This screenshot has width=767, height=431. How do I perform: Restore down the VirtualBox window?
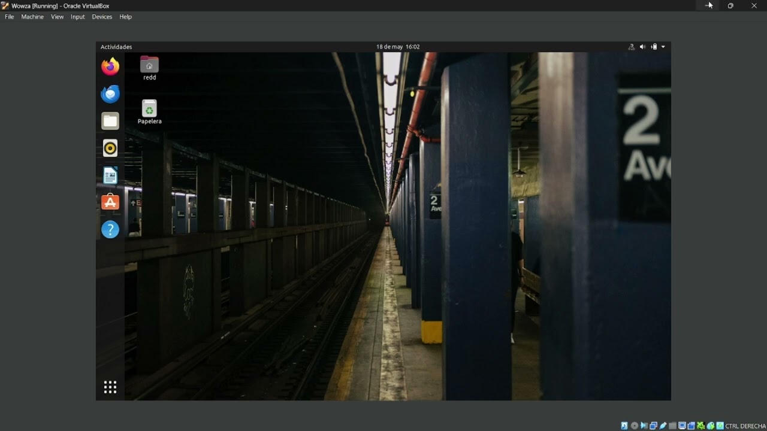(730, 5)
